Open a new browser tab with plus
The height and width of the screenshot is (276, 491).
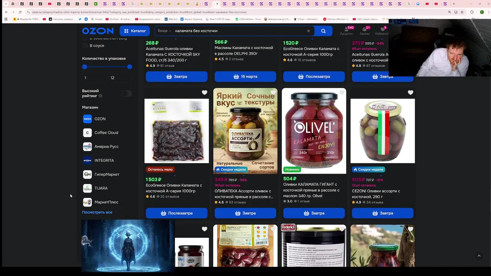click(454, 4)
